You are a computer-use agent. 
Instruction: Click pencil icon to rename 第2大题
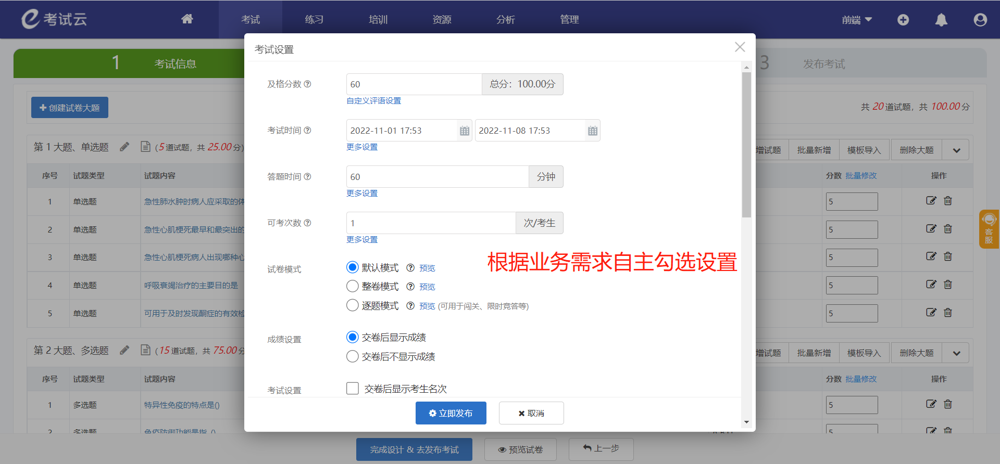(x=124, y=350)
